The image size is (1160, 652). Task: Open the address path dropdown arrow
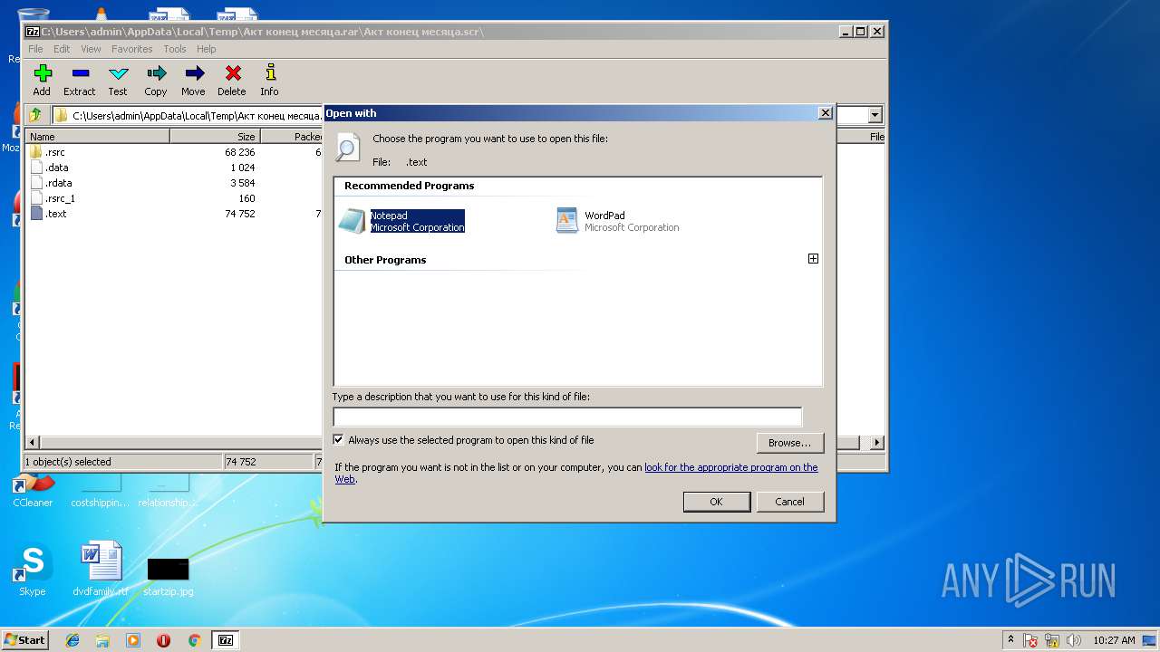[875, 115]
